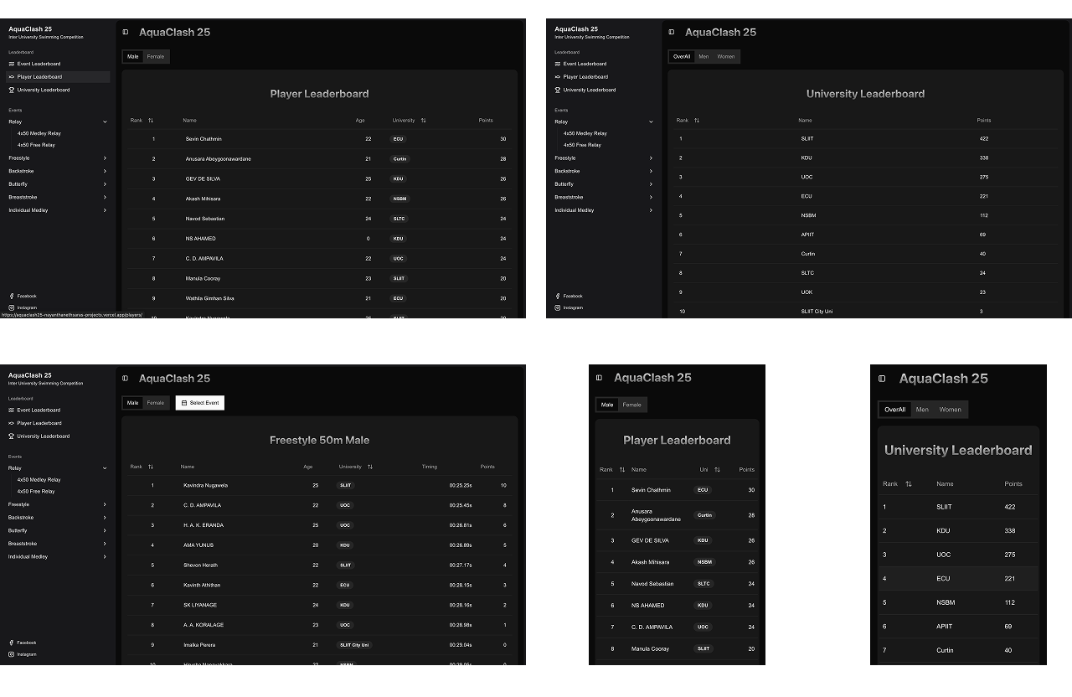
Task: Sort by Rank icon in desktop University Leaderboard
Action: coord(697,121)
